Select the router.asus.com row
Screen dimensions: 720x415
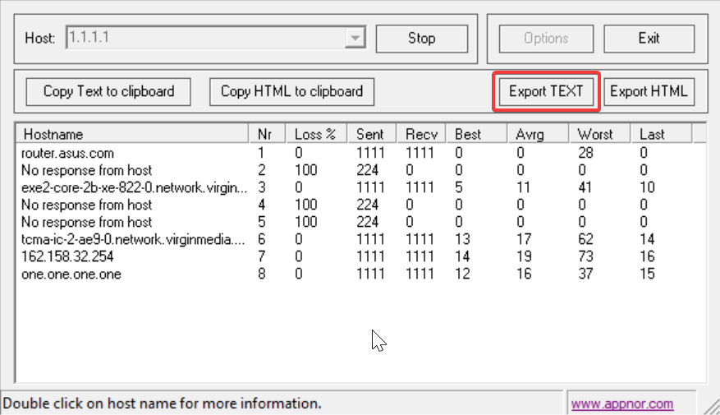click(x=68, y=153)
